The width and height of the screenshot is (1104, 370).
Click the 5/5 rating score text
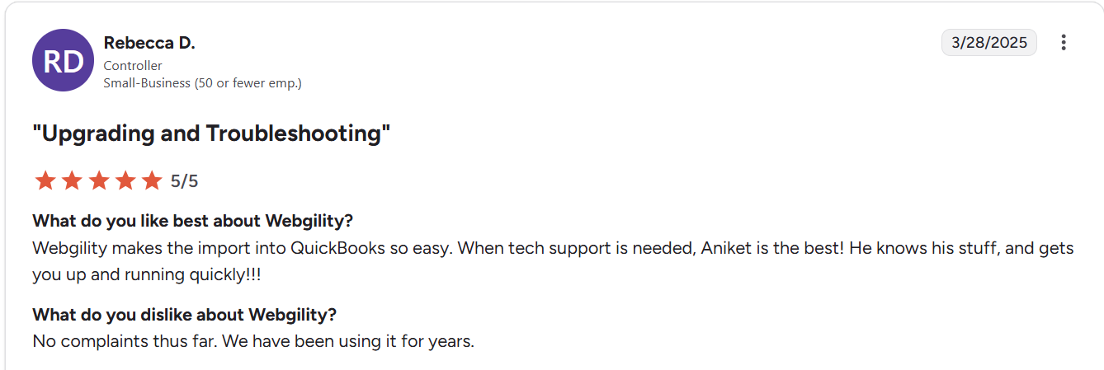(x=184, y=181)
